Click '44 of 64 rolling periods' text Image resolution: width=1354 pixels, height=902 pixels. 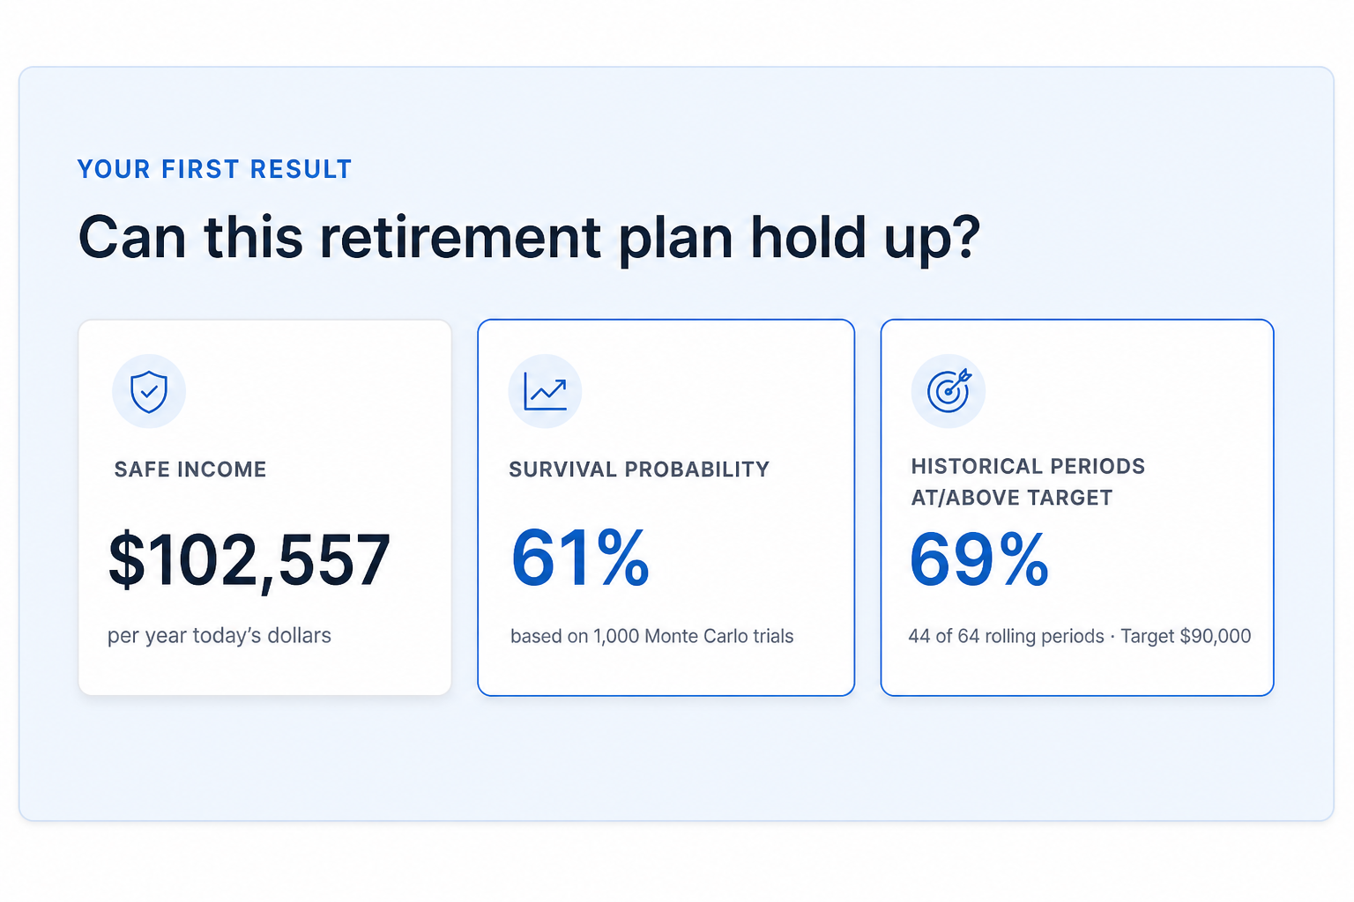1007,636
